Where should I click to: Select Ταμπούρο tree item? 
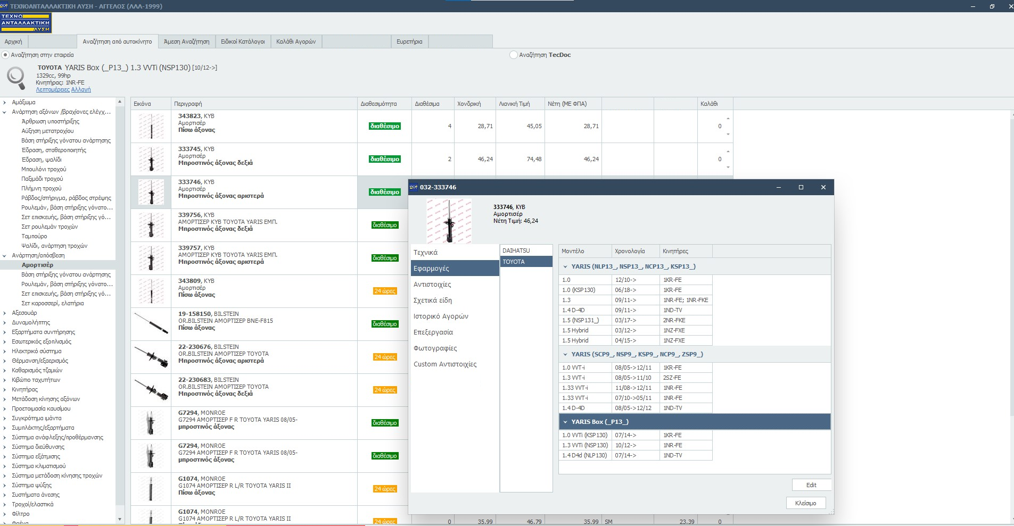(34, 236)
